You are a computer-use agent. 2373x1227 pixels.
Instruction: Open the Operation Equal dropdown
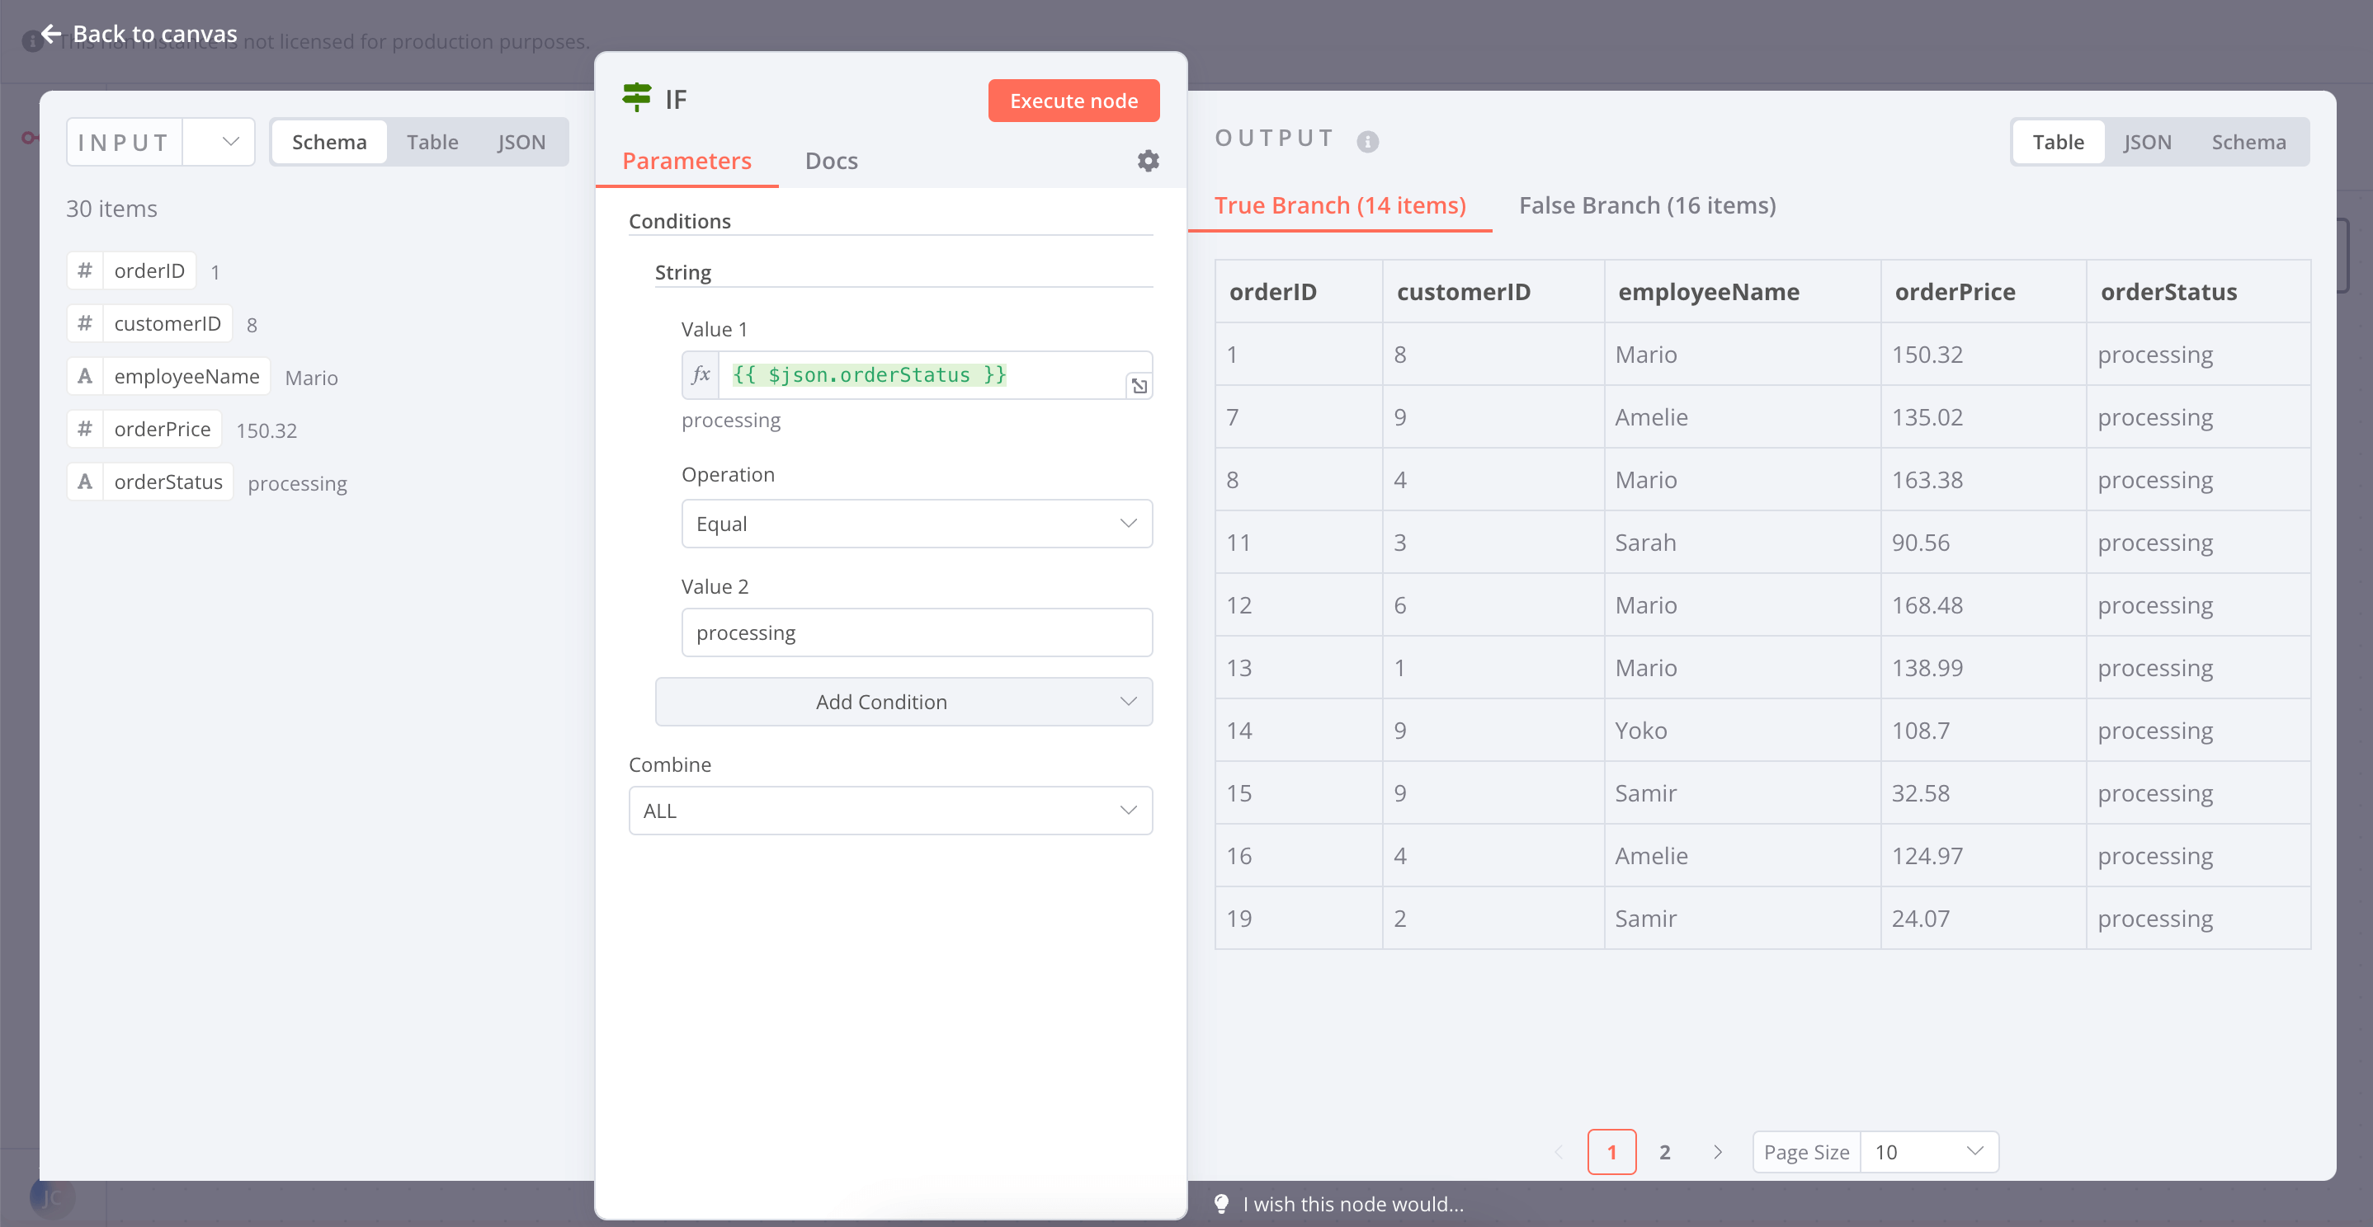[916, 524]
